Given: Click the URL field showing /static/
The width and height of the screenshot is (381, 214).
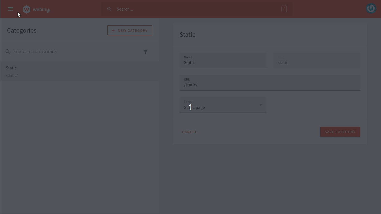Looking at the screenshot, I should click(x=270, y=85).
